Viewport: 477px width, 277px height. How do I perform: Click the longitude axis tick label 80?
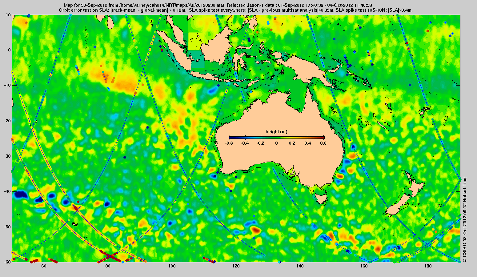coord(108,266)
